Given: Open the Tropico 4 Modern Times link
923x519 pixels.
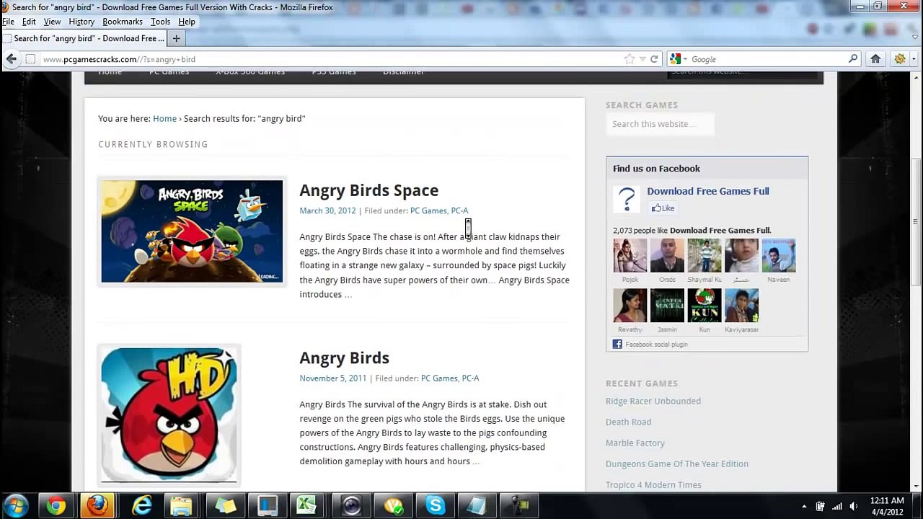Looking at the screenshot, I should pyautogui.click(x=653, y=484).
